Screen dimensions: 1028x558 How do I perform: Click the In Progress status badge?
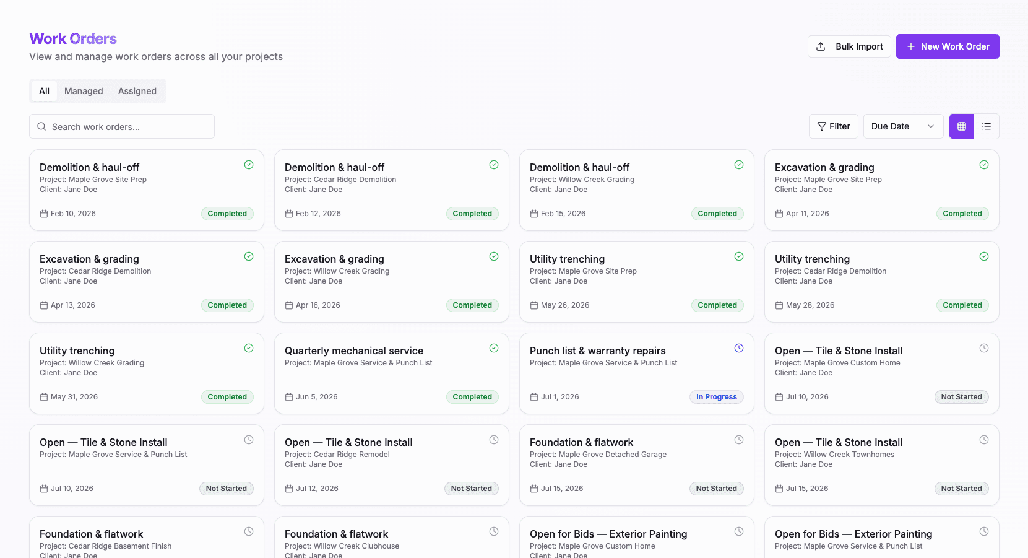[717, 397]
